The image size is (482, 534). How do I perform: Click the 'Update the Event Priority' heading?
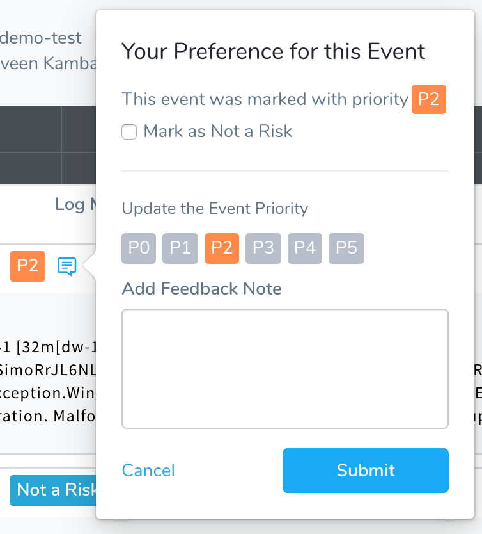tap(215, 209)
